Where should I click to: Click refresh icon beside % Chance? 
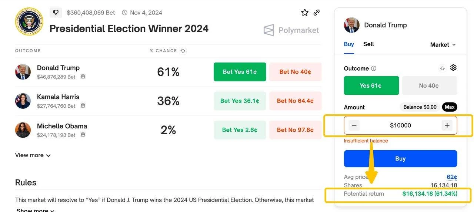click(183, 51)
